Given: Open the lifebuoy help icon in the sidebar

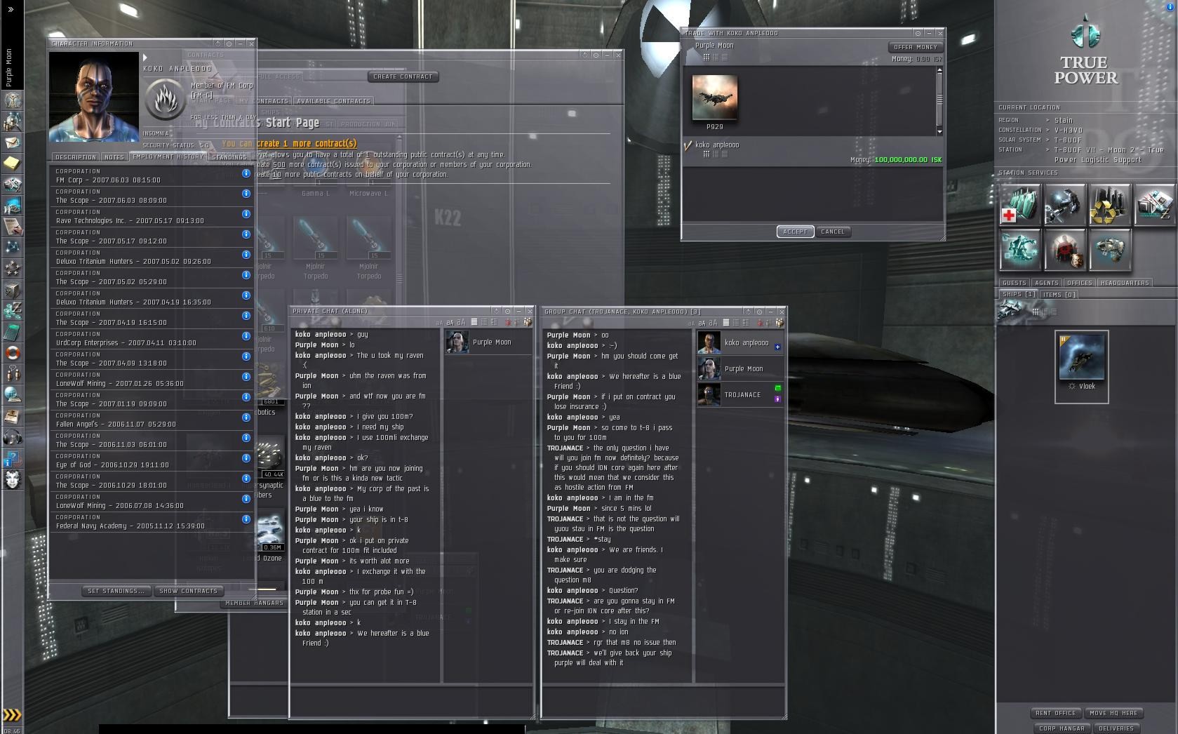Looking at the screenshot, I should (x=12, y=353).
